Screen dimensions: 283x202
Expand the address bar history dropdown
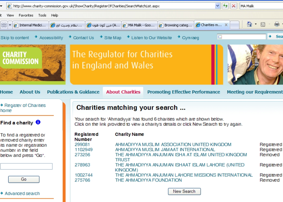click(218, 6)
